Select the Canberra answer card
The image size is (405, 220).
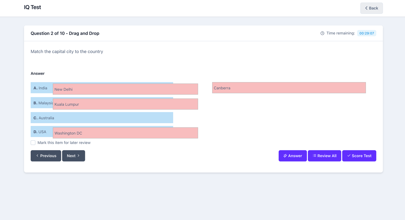pos(289,88)
